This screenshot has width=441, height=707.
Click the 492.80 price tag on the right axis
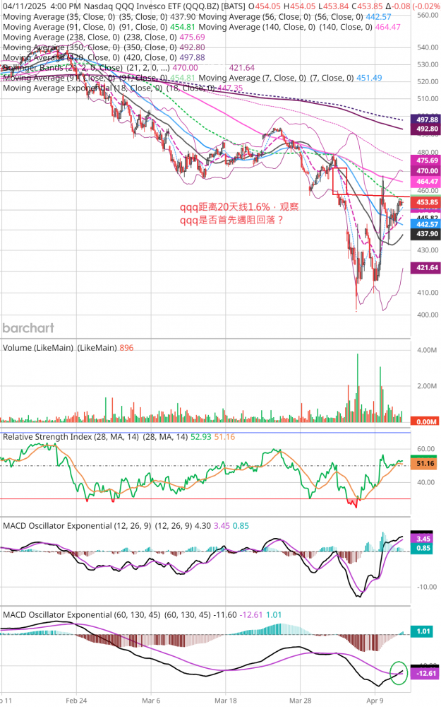[427, 129]
